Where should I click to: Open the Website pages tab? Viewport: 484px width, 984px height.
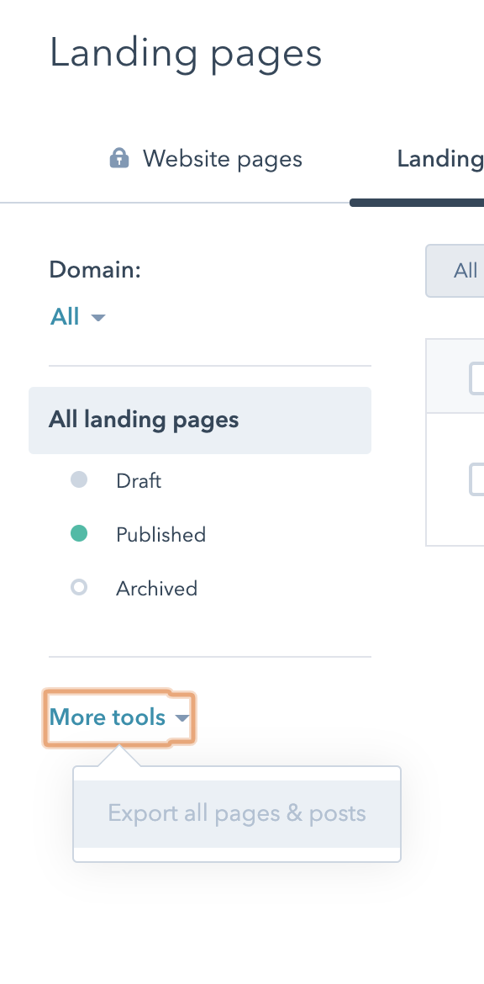206,159
